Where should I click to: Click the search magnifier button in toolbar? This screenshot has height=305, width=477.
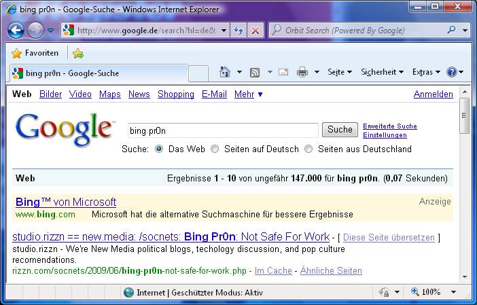tap(452, 30)
